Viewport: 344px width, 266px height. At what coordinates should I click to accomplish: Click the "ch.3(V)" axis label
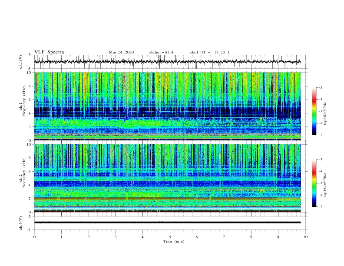21,223
